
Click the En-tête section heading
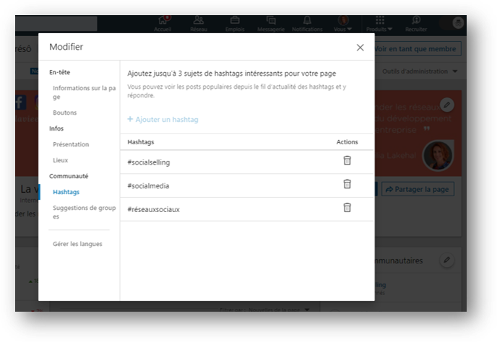[59, 72]
